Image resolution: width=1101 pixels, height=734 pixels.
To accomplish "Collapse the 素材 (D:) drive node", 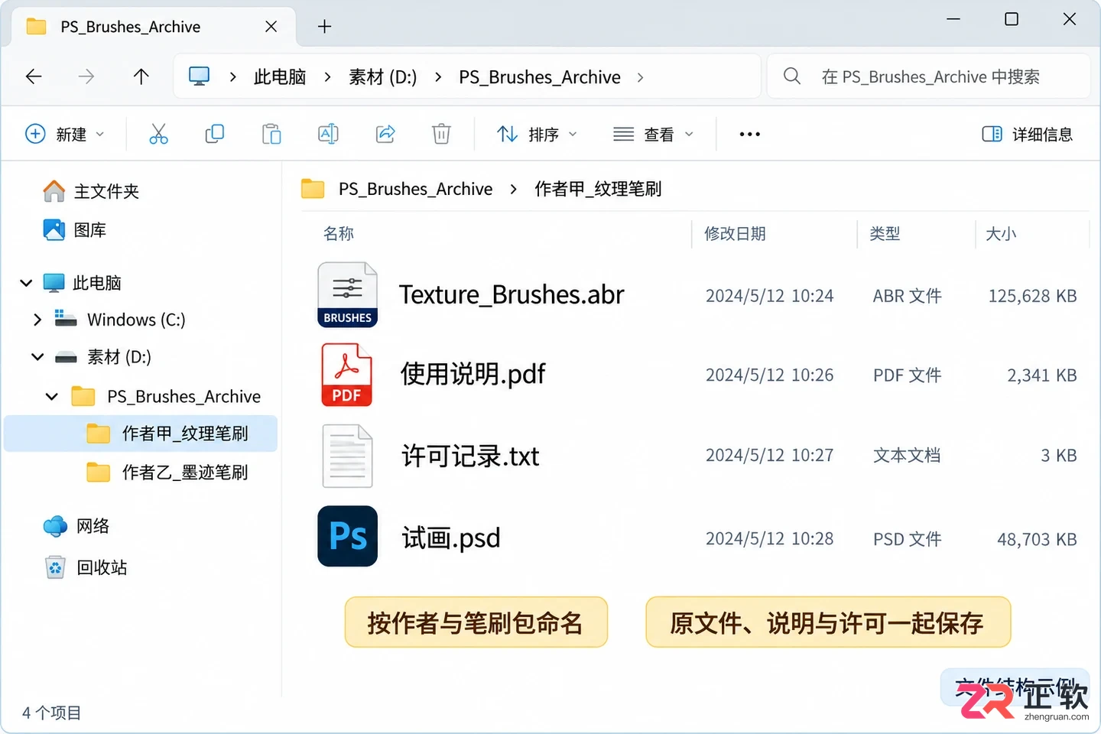I will (x=37, y=357).
